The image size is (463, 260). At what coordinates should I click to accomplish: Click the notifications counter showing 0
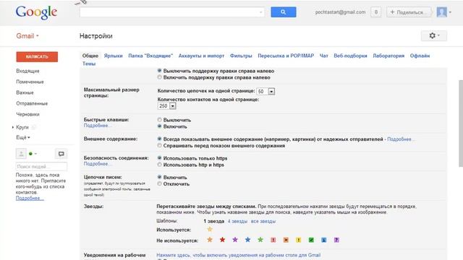tap(376, 12)
